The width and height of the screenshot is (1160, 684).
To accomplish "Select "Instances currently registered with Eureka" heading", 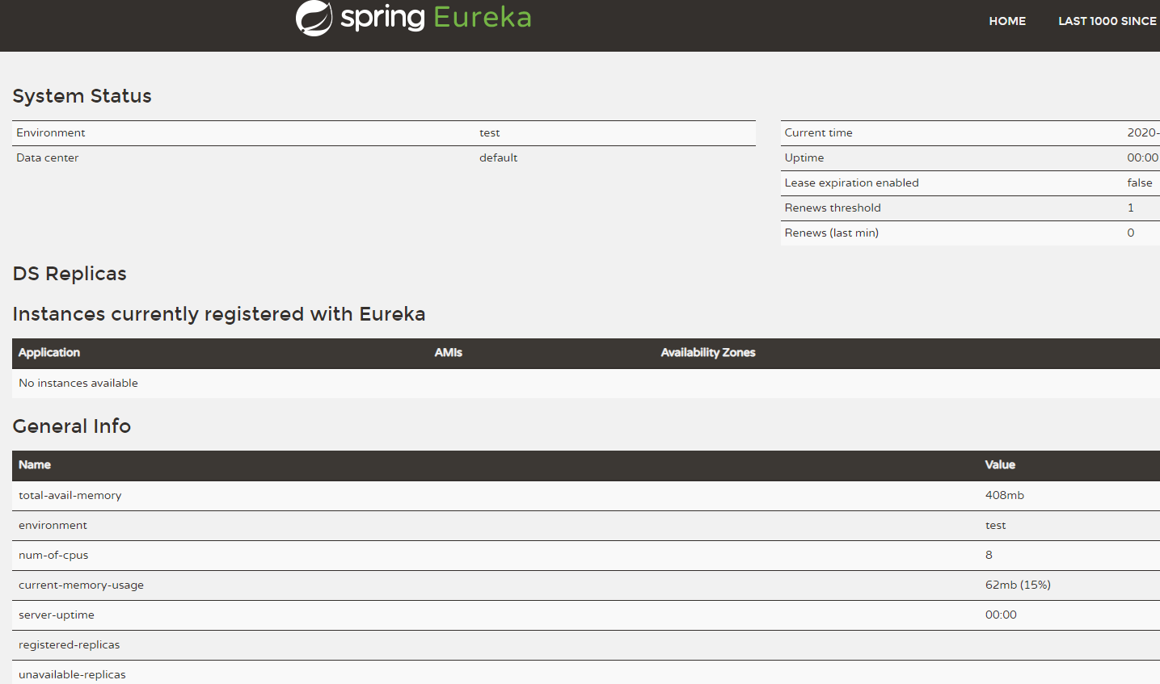I will point(219,314).
